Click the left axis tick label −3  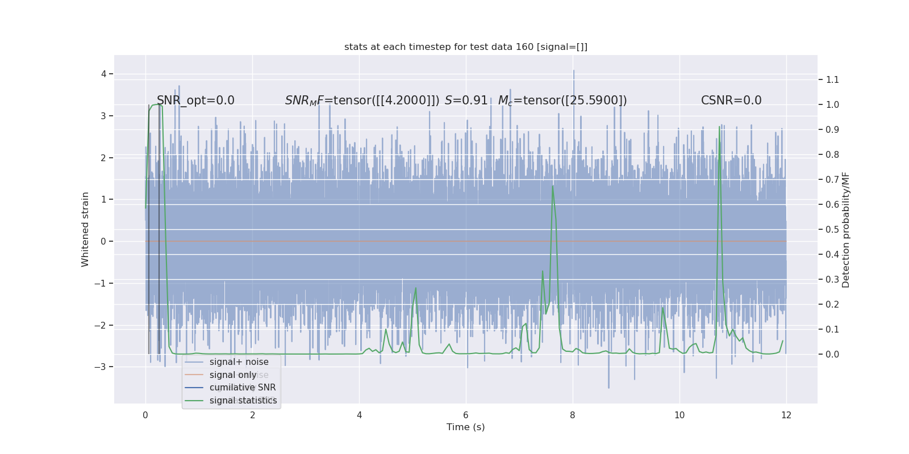point(101,367)
